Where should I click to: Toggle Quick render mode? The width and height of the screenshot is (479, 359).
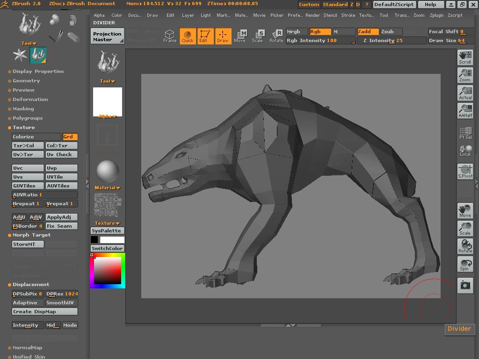pos(188,36)
